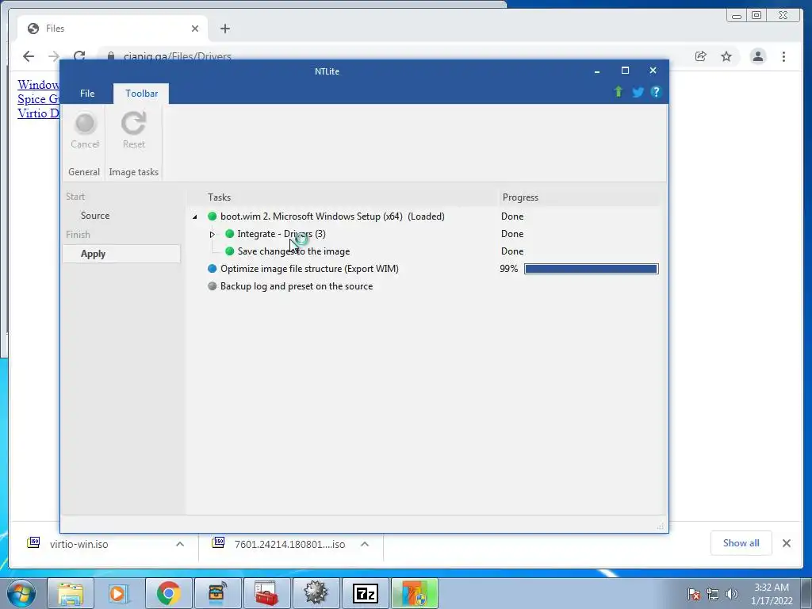Open Windows Media Player from taskbar
Screen dimensions: 812x609
pos(119,593)
